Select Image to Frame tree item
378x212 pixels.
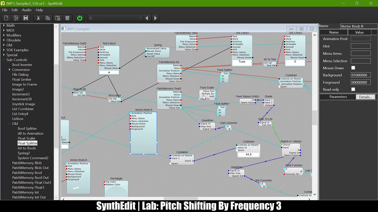25,85
